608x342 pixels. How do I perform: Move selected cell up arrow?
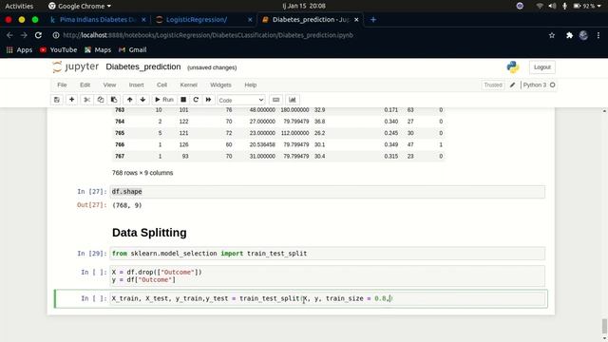click(x=129, y=100)
